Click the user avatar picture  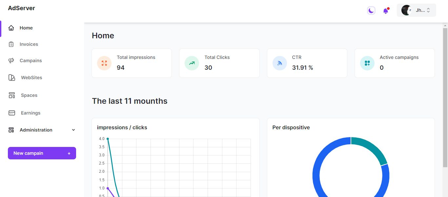pos(406,10)
